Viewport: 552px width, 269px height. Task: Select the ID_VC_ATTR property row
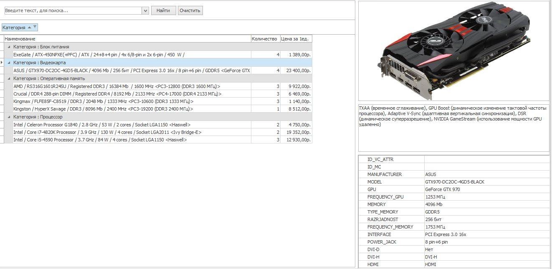pyautogui.click(x=454, y=159)
